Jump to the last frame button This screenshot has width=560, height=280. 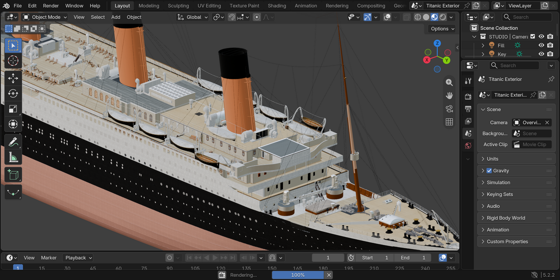click(x=233, y=258)
